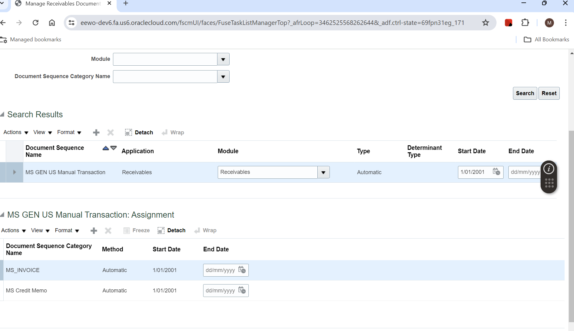
Task: Open the calendar picker for MS_INVOICE end date
Action: click(x=242, y=270)
